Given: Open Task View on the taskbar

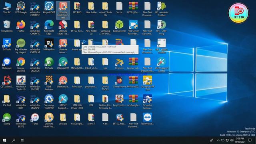Looking at the screenshot, I should pos(22,140).
